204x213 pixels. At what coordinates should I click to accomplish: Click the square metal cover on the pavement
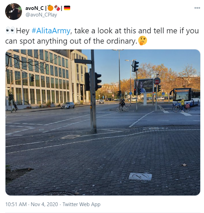tap(140, 177)
